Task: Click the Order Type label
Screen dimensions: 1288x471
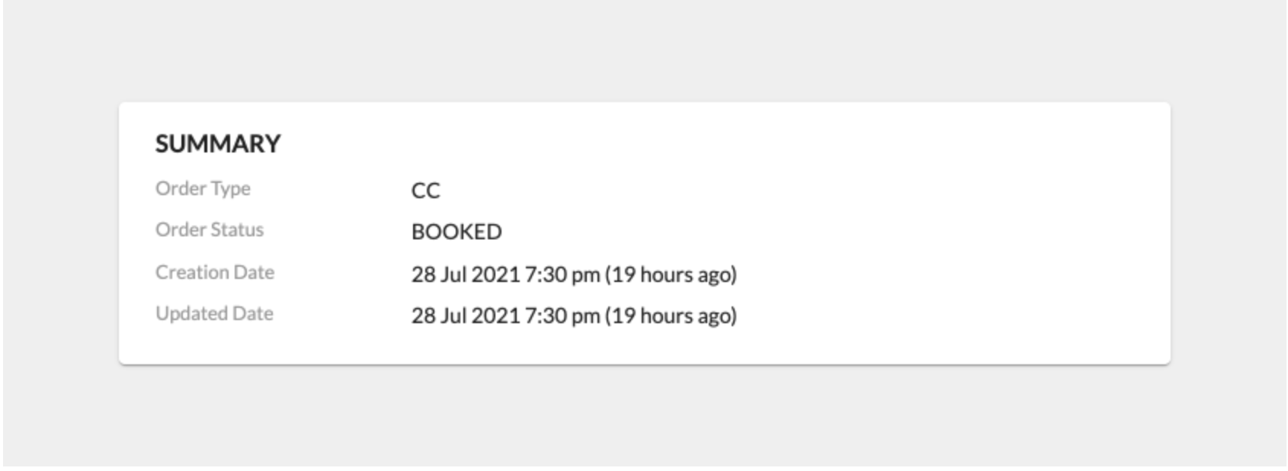Action: click(x=203, y=188)
